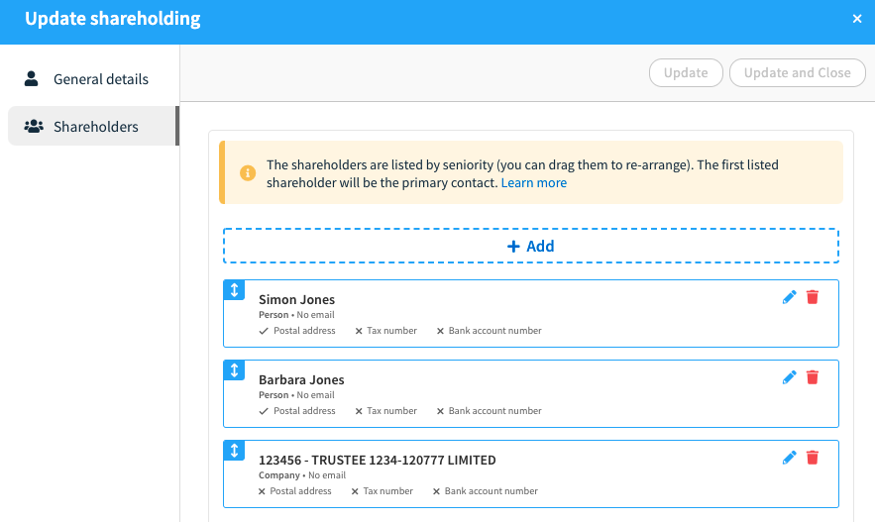Select the Shareholders section

click(94, 126)
